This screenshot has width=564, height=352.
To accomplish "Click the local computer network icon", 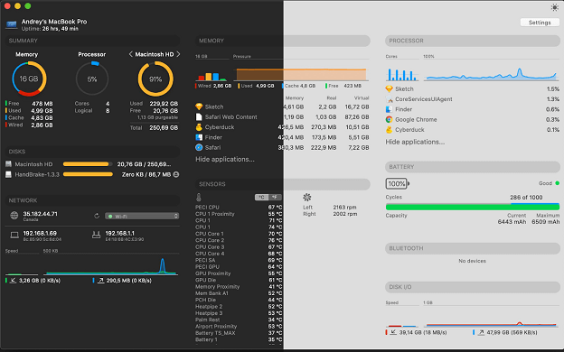I will [14, 236].
